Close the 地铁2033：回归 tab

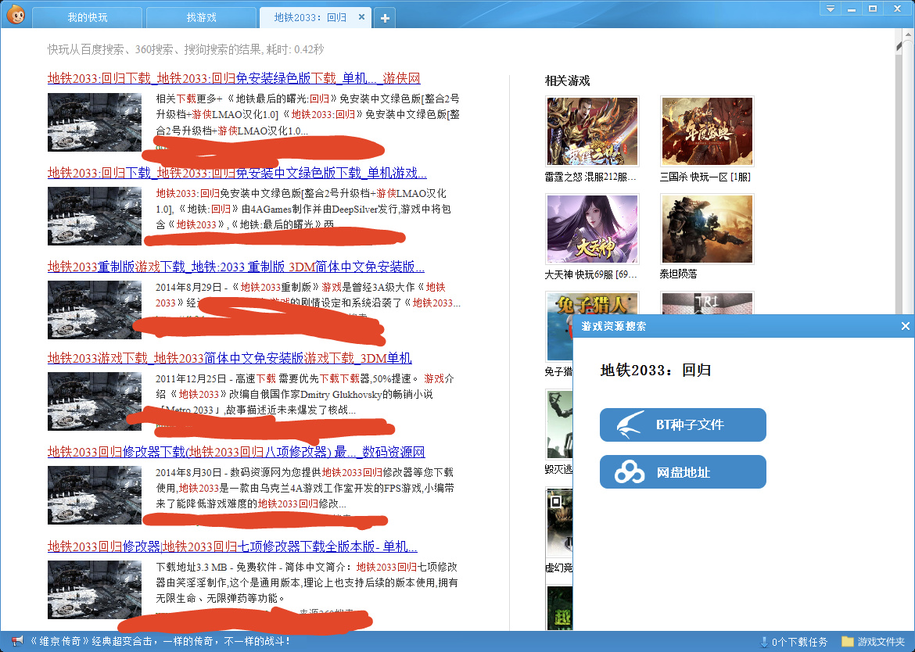(361, 17)
